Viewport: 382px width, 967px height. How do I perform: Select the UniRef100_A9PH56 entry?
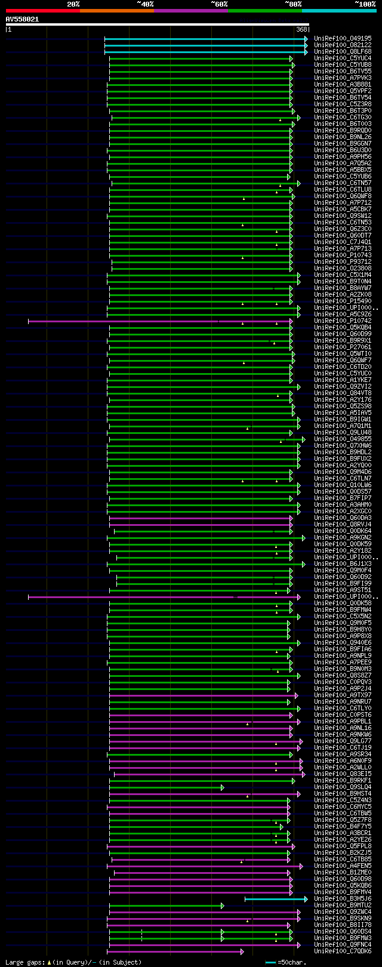343,157
